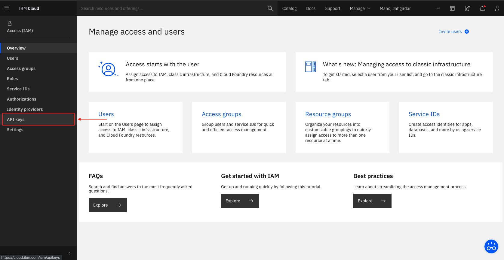Open Service IDs in the sidebar
The height and width of the screenshot is (260, 504).
[x=38, y=89]
